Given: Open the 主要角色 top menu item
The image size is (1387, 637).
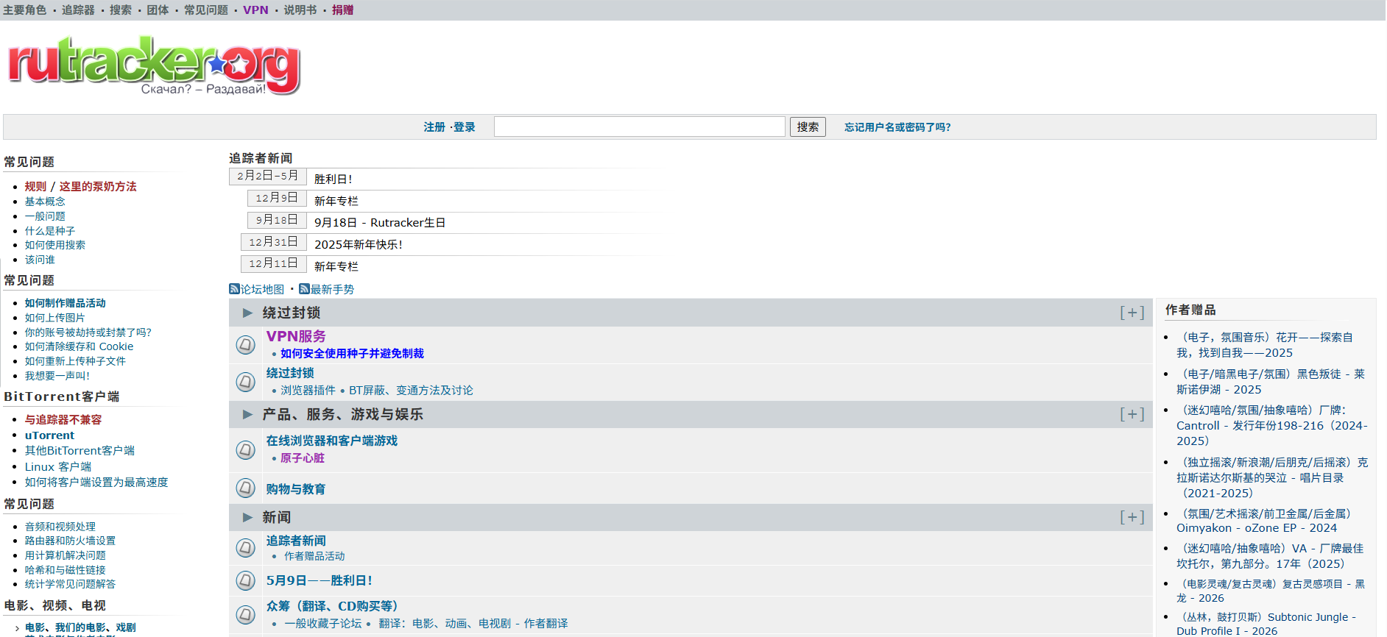Looking at the screenshot, I should (25, 10).
